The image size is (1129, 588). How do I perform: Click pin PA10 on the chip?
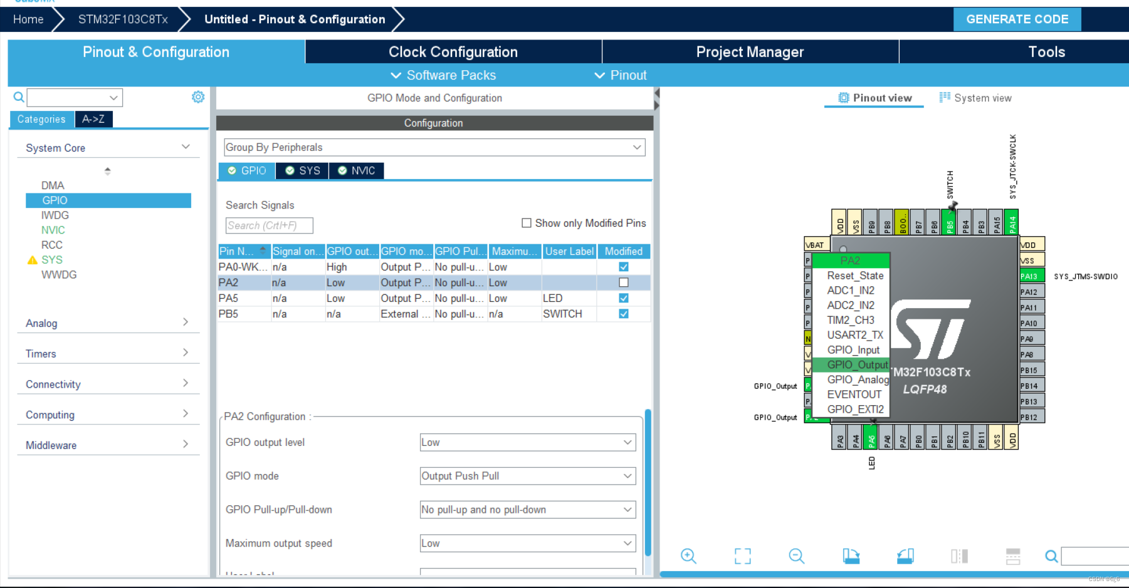click(x=1032, y=323)
